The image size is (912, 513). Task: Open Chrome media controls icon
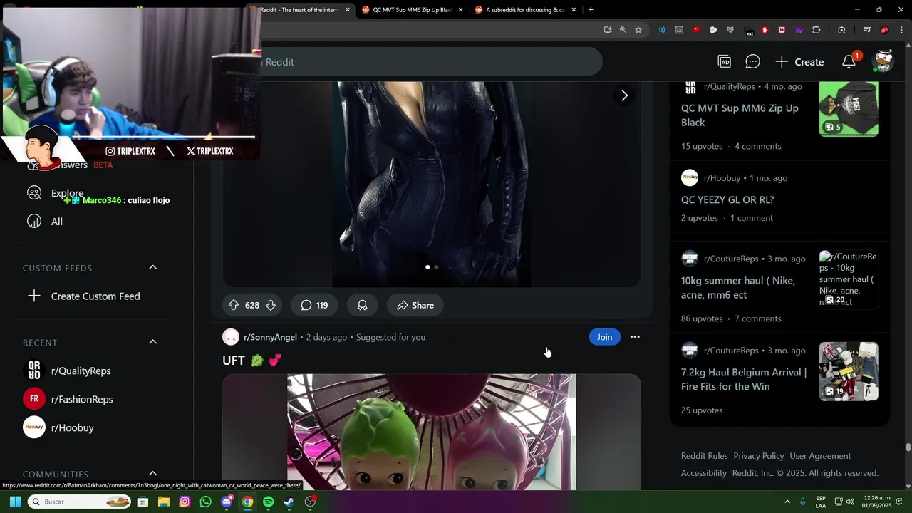867,30
